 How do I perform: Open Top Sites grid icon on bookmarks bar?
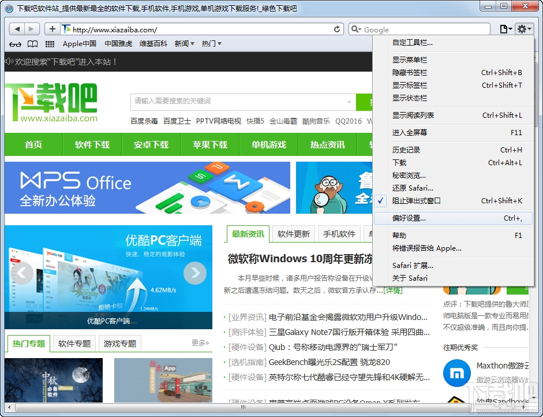pos(50,43)
